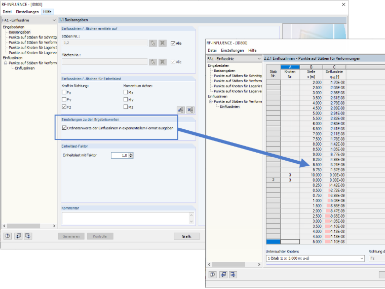Viewport: 385px width, 289px height.
Task: Enable the Mx moment axis checkbox
Action: click(x=126, y=92)
